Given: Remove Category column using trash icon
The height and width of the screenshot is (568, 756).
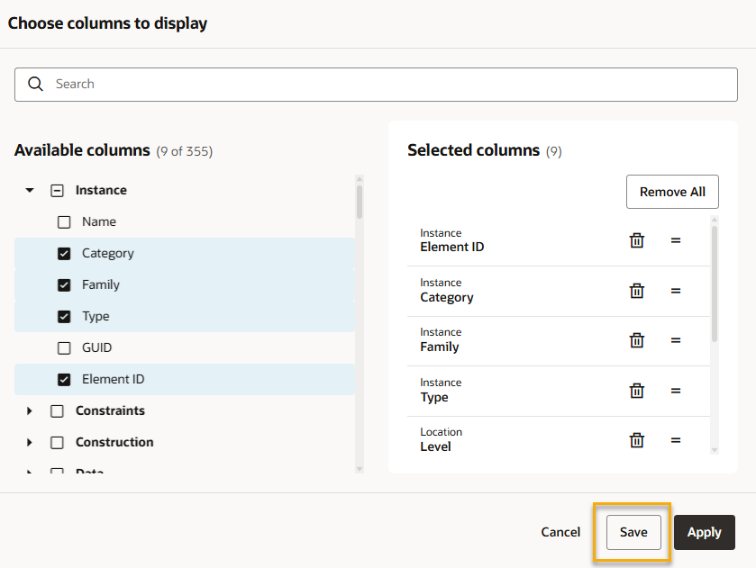Looking at the screenshot, I should coord(636,291).
